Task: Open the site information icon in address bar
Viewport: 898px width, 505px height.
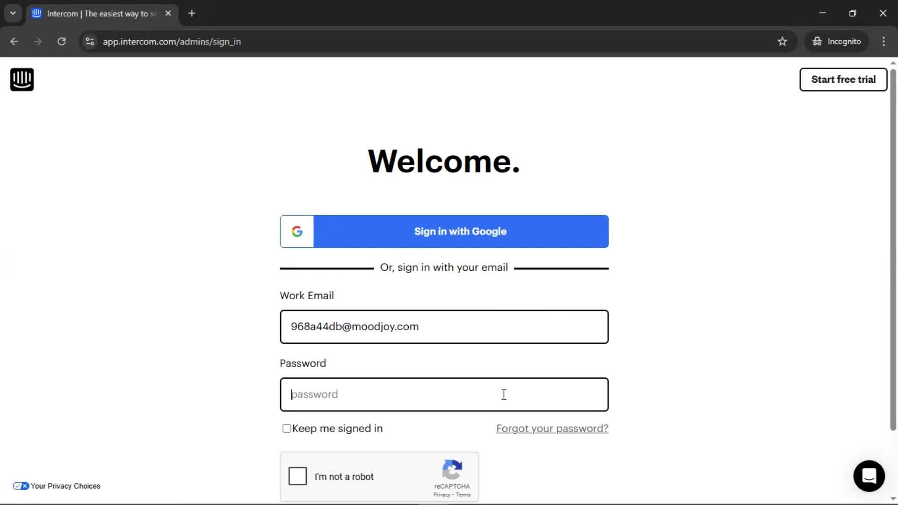Action: coord(90,42)
